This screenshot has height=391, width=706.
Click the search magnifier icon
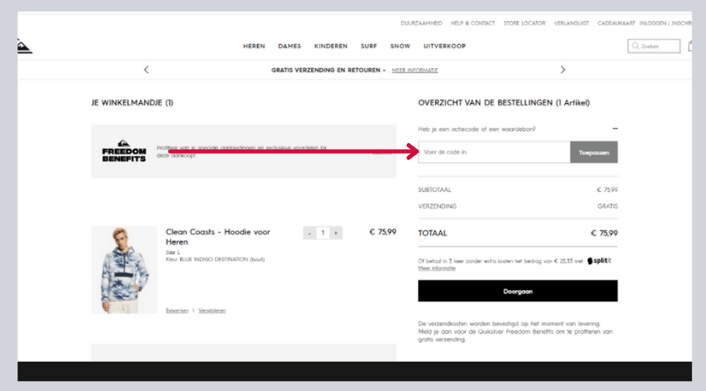coord(635,46)
